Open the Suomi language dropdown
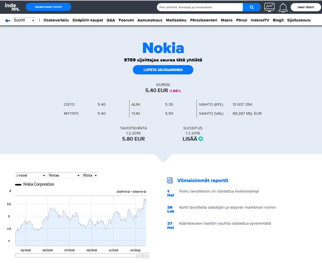 pyautogui.click(x=24, y=20)
